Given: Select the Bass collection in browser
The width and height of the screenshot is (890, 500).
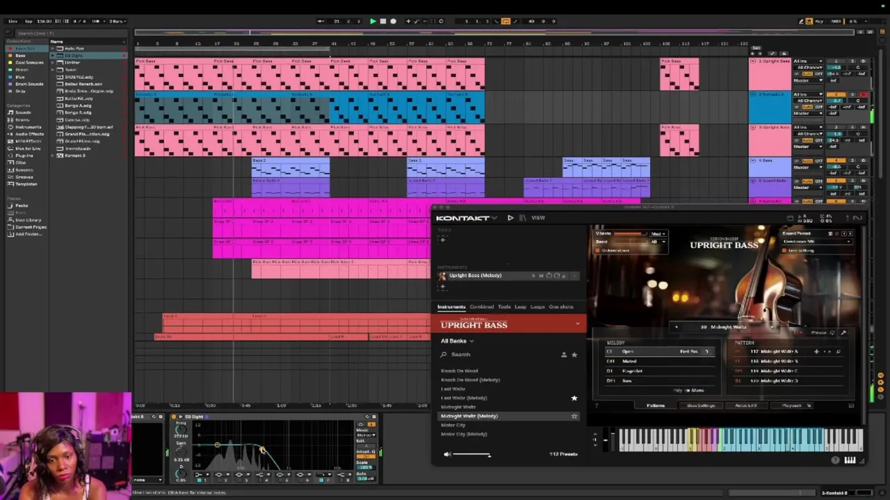Looking at the screenshot, I should pyautogui.click(x=21, y=56).
